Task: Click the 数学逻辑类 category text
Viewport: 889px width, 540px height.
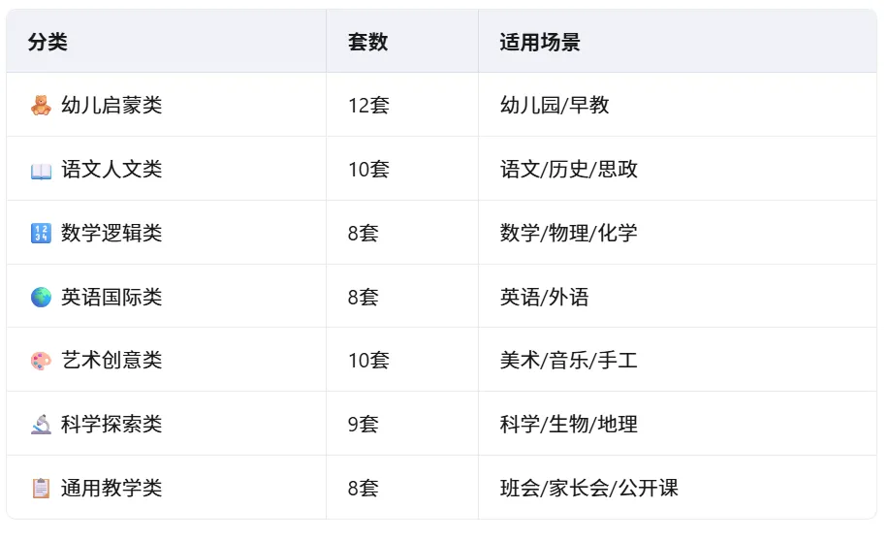Action: [111, 233]
